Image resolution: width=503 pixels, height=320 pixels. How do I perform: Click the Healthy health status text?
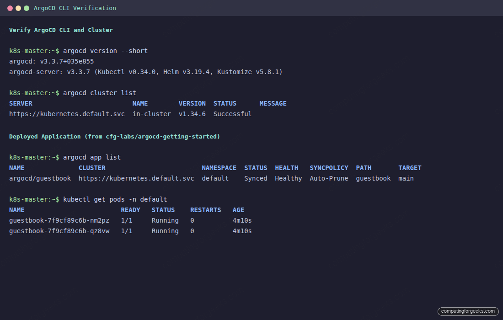pyautogui.click(x=288, y=178)
